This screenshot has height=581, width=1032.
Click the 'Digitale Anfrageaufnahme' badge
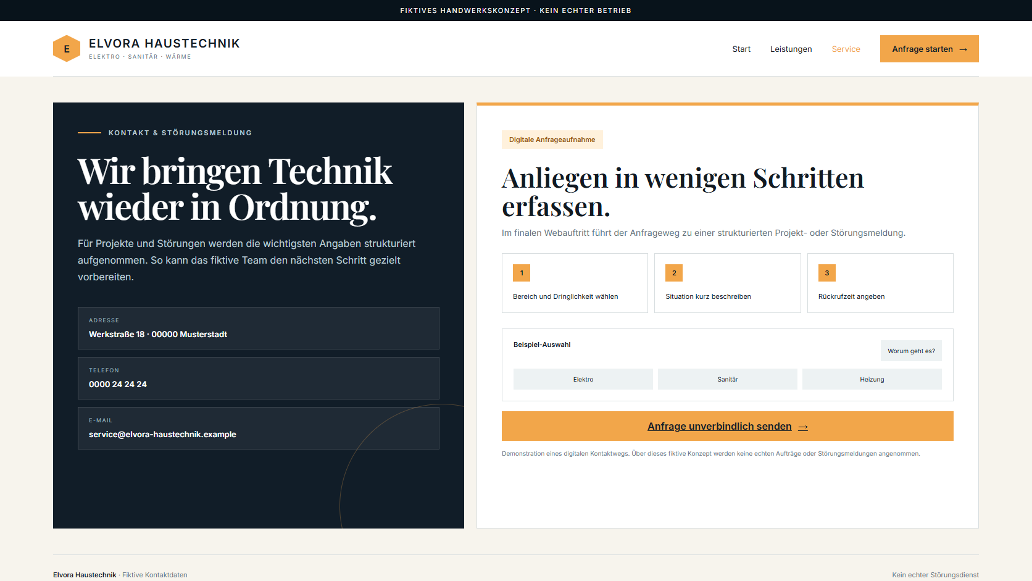(552, 140)
